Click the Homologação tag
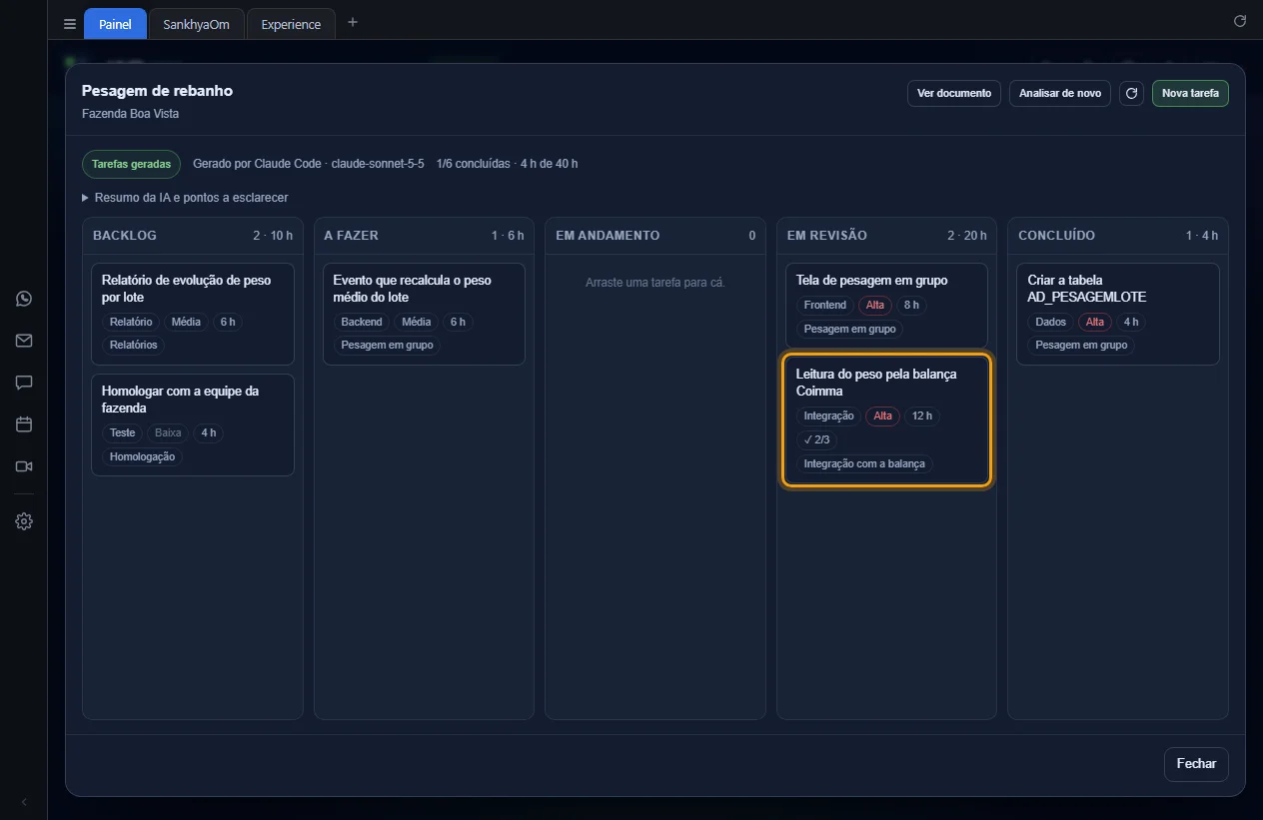The width and height of the screenshot is (1263, 820). 142,456
